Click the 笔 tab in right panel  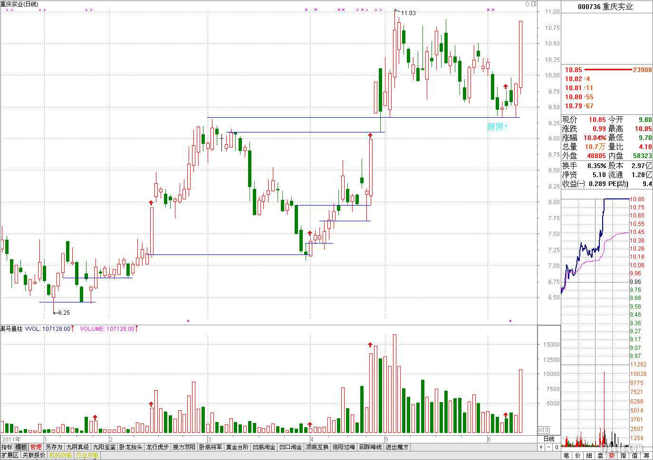coord(567,456)
